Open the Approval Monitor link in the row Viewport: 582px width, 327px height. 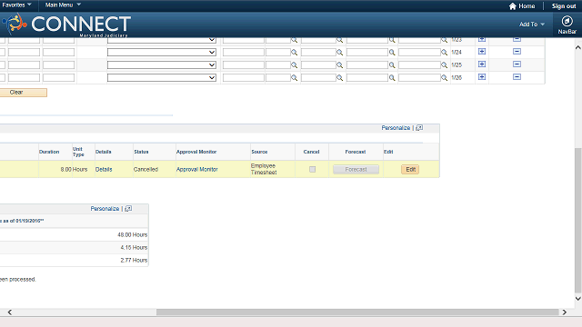click(x=196, y=170)
